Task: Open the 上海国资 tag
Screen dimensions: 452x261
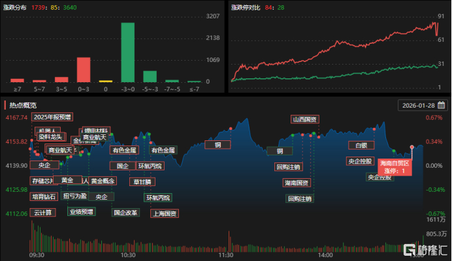Action: pyautogui.click(x=165, y=213)
